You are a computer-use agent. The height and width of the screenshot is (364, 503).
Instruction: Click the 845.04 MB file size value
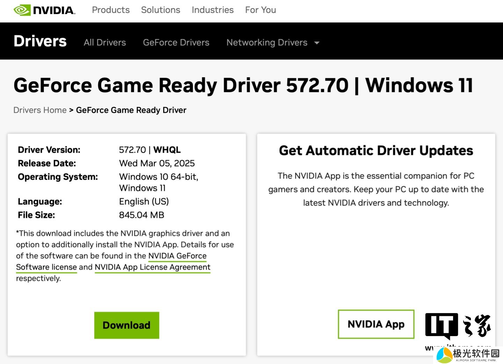tap(141, 215)
